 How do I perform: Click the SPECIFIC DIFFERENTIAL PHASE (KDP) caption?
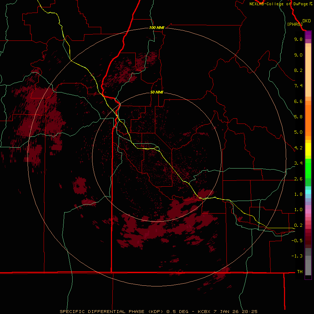coord(111,312)
